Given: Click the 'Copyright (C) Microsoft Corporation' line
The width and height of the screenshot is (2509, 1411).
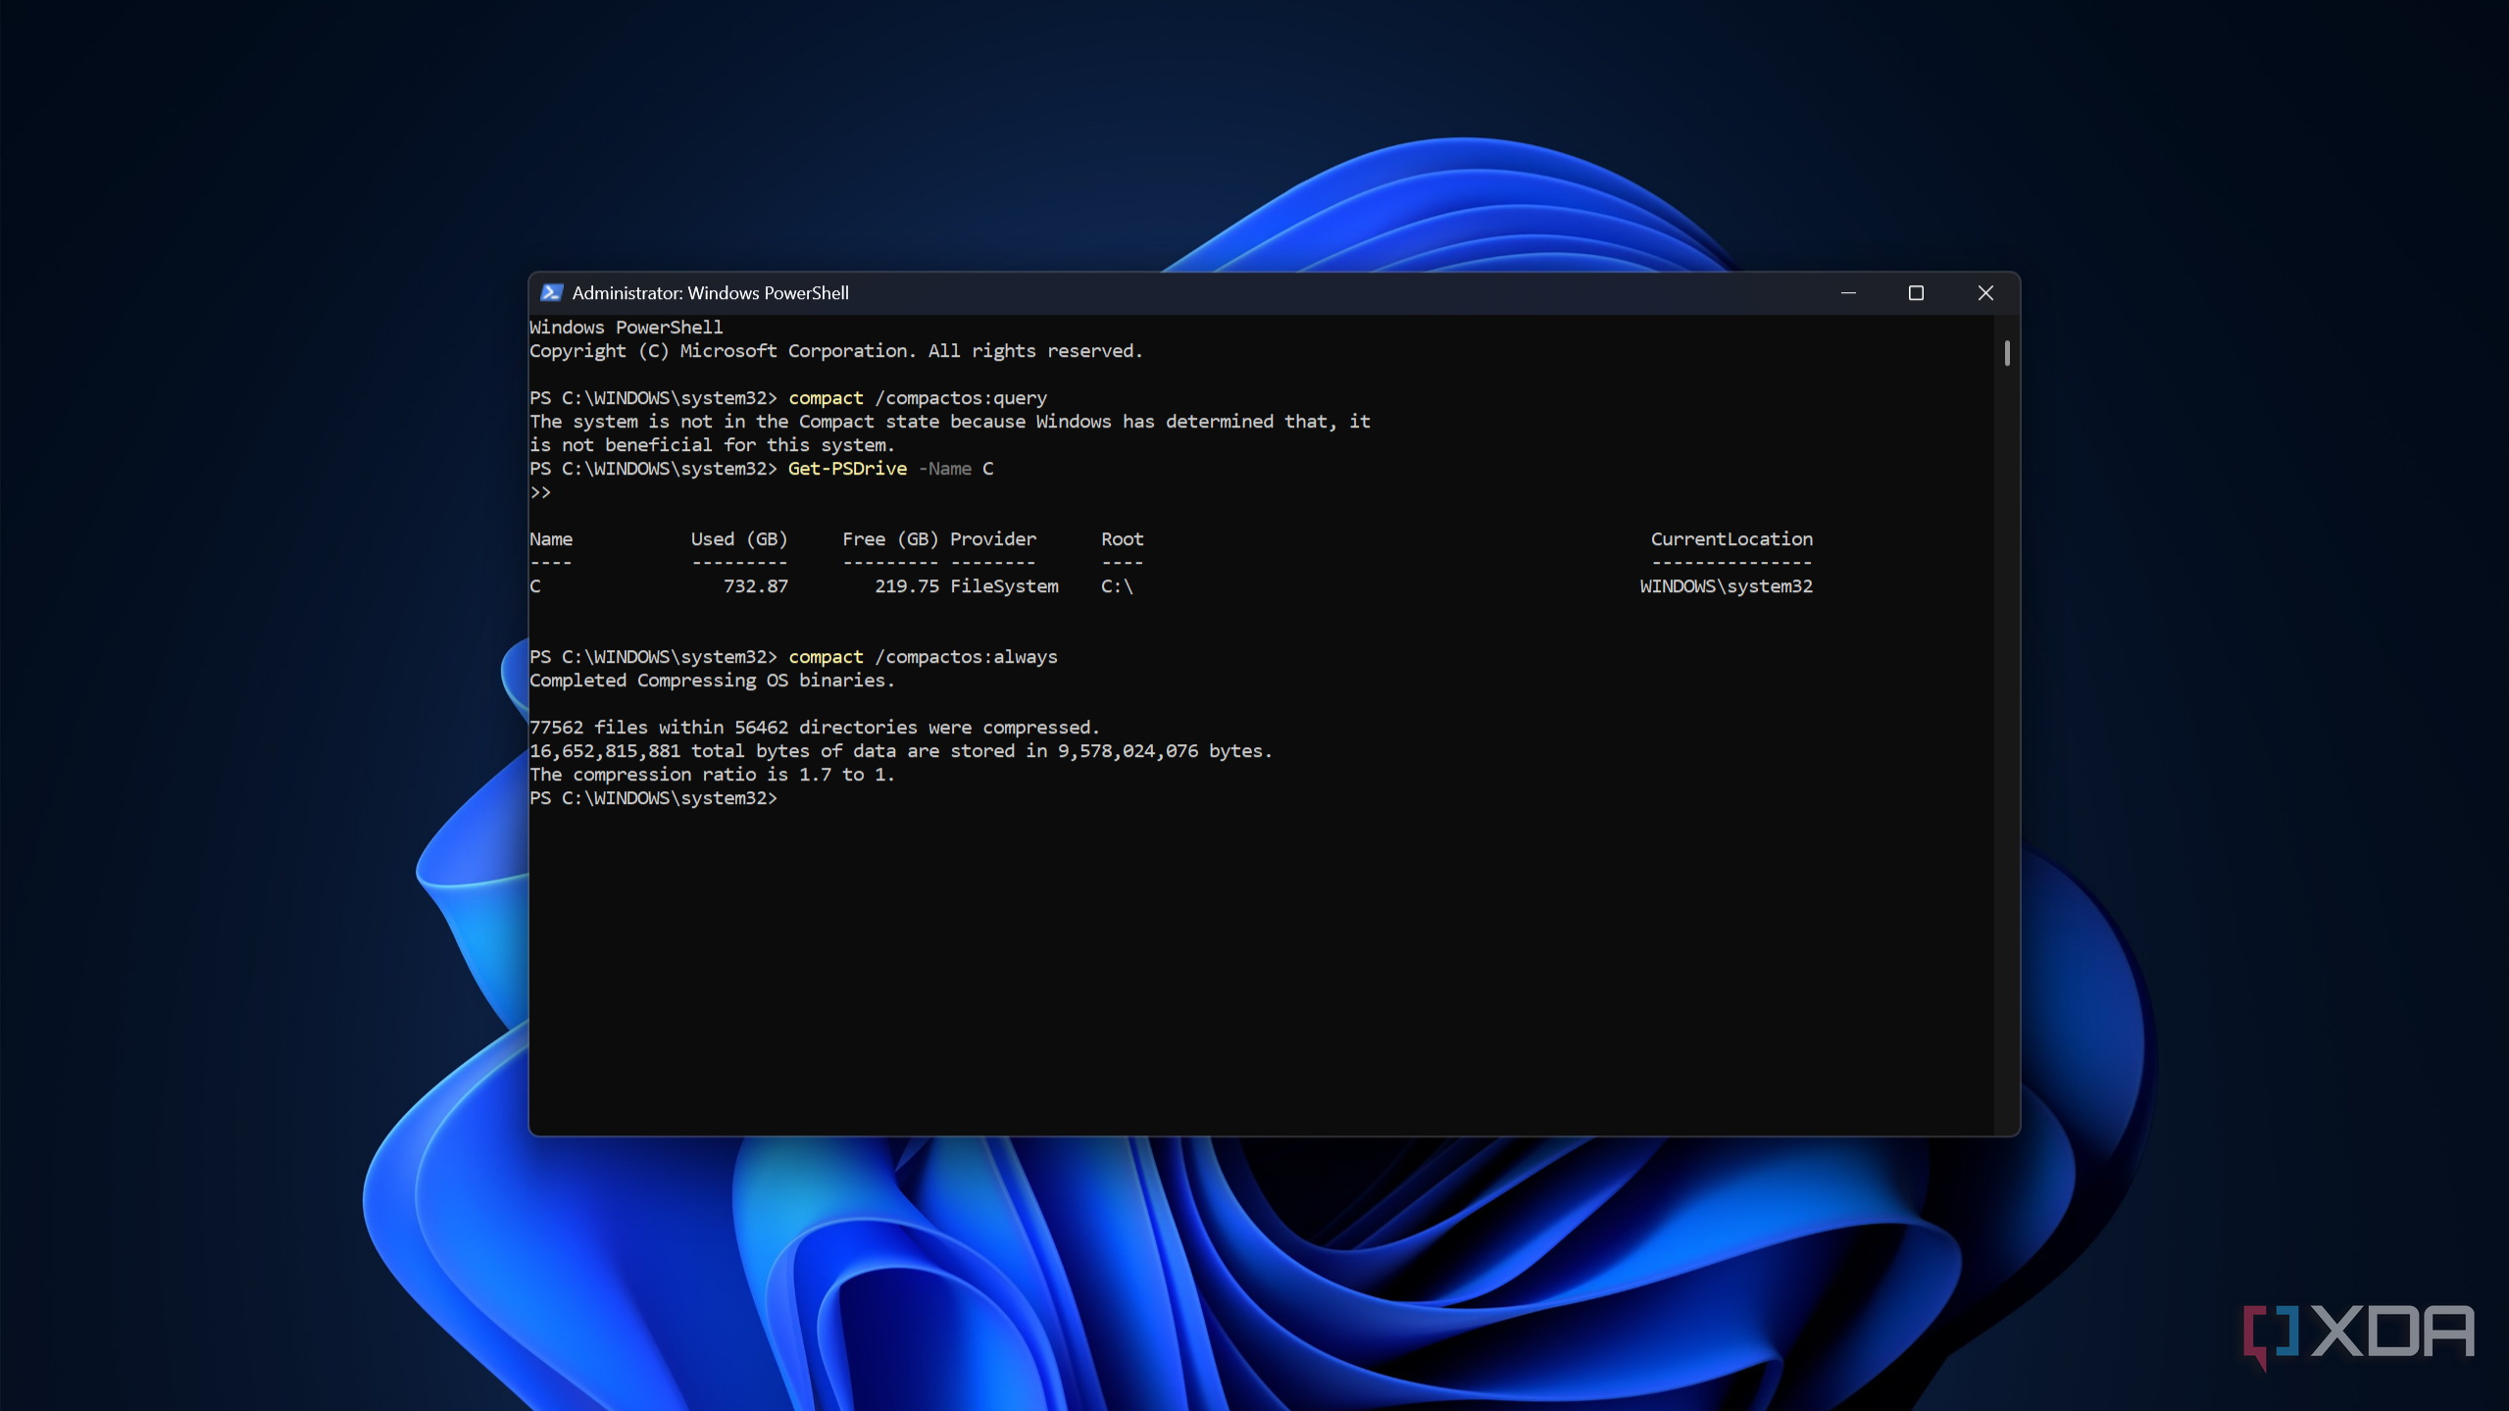Looking at the screenshot, I should (836, 351).
